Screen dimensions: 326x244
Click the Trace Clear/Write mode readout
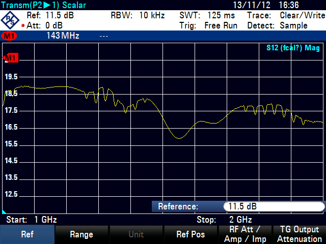286,15
